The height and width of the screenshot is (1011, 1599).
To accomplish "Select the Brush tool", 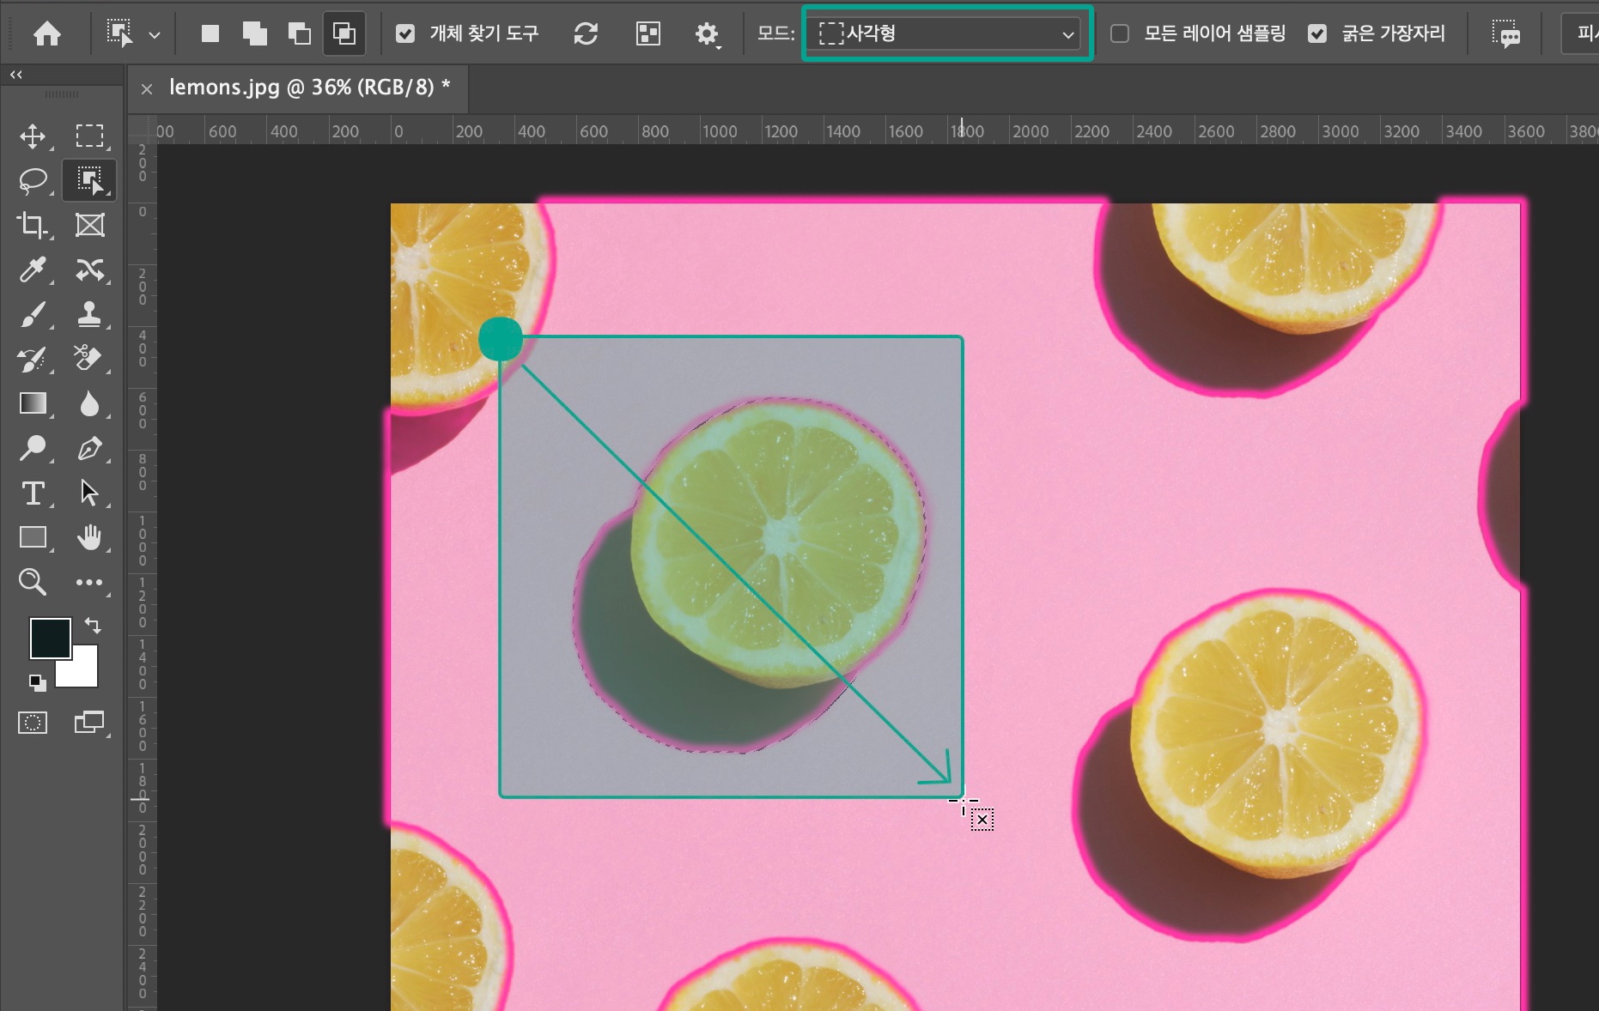I will point(33,314).
